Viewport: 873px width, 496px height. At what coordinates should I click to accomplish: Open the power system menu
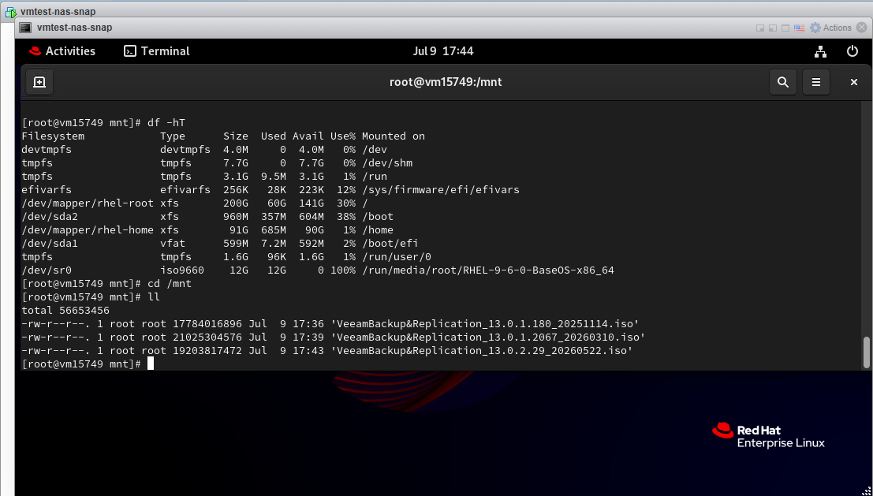(852, 51)
